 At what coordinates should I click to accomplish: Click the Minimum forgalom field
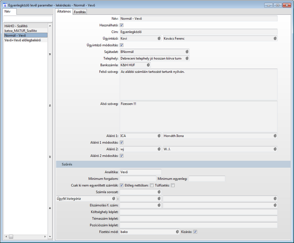(138, 179)
